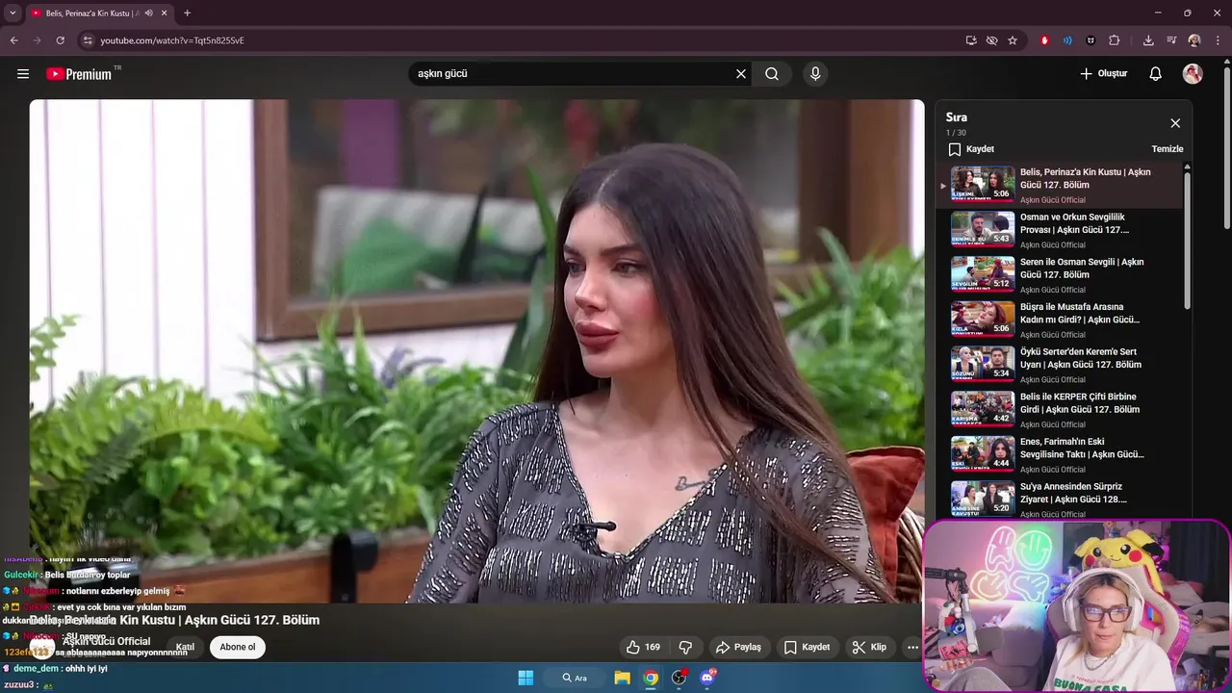
Task: Click the main video player
Action: pos(476,351)
